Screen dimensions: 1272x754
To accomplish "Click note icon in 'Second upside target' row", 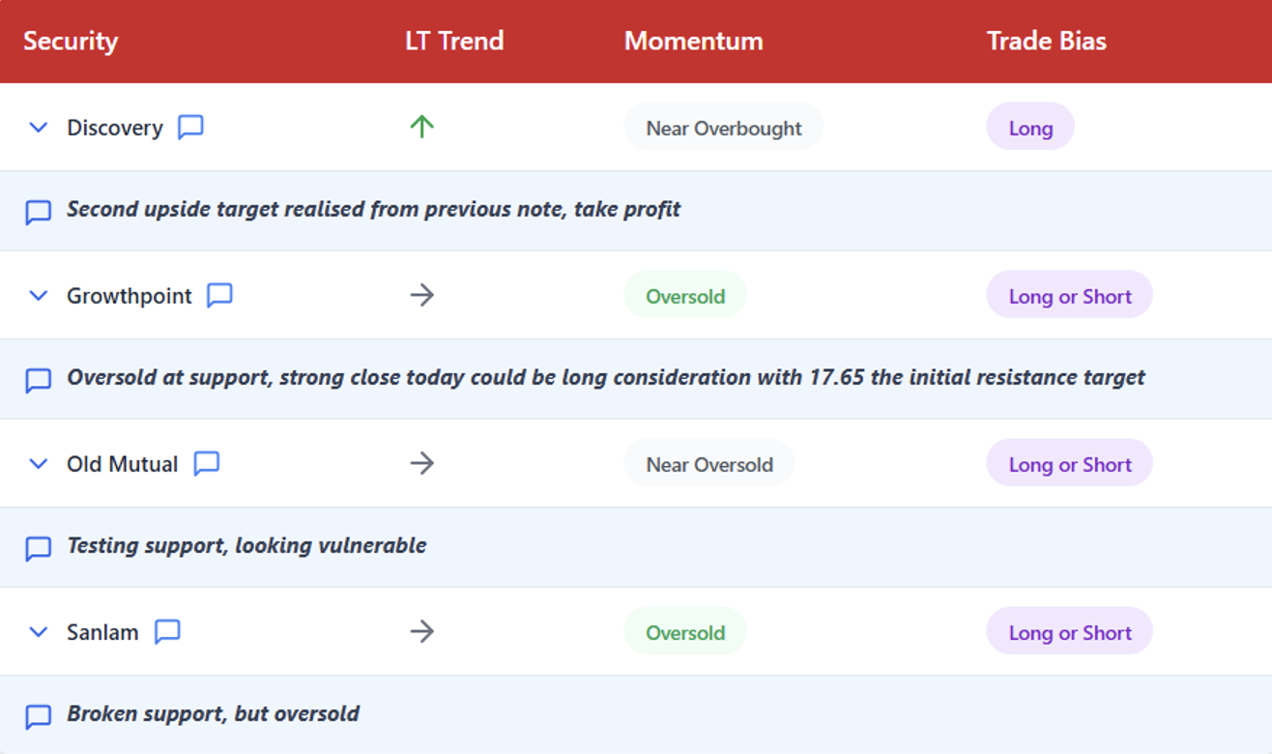I will click(38, 212).
